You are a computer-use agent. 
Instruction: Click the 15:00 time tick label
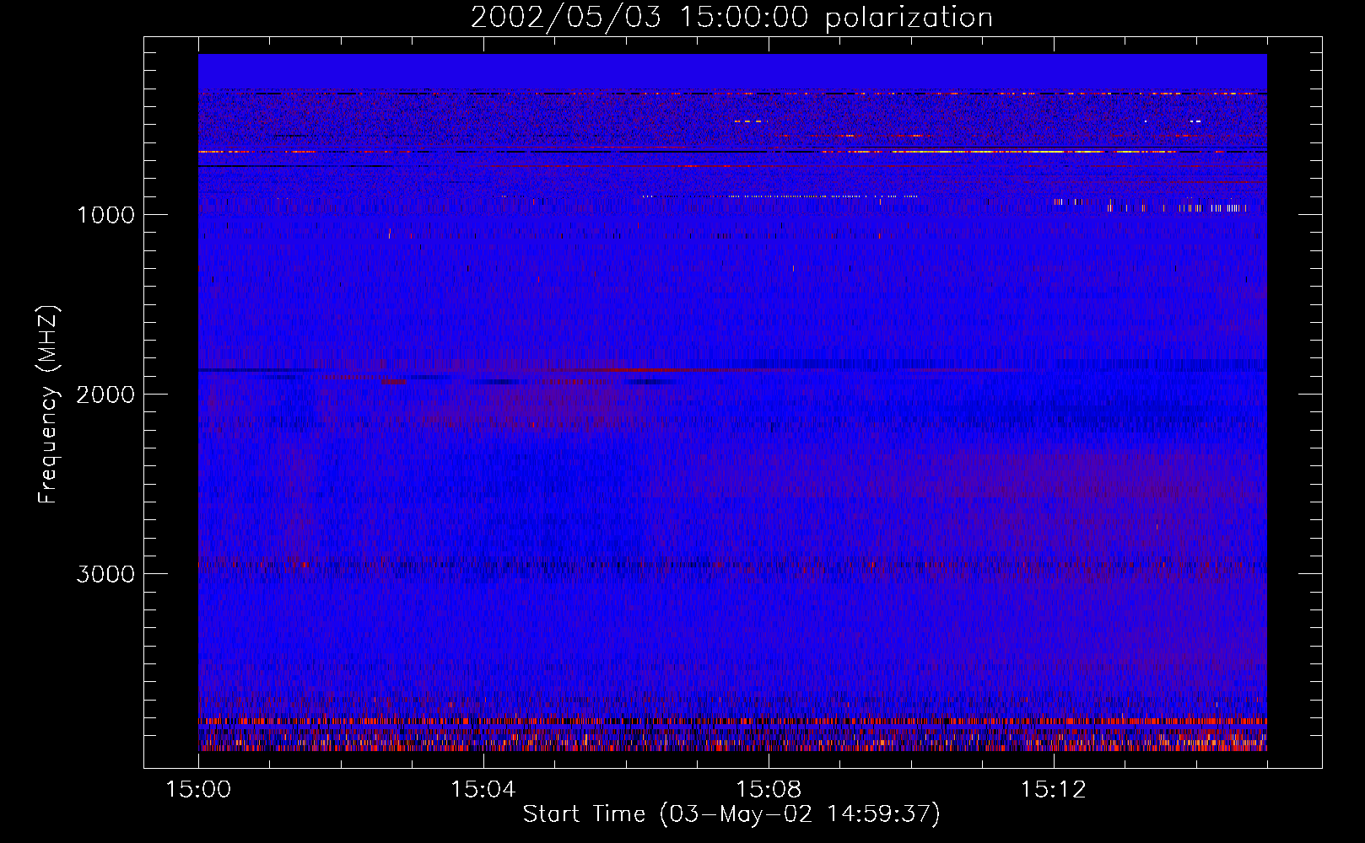[198, 790]
